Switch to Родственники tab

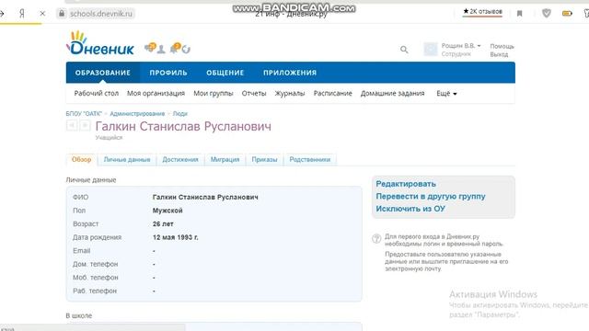click(x=310, y=159)
